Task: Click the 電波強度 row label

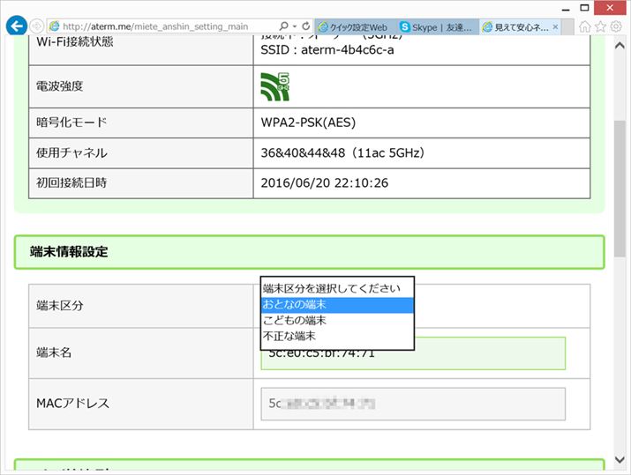Action: click(59, 86)
